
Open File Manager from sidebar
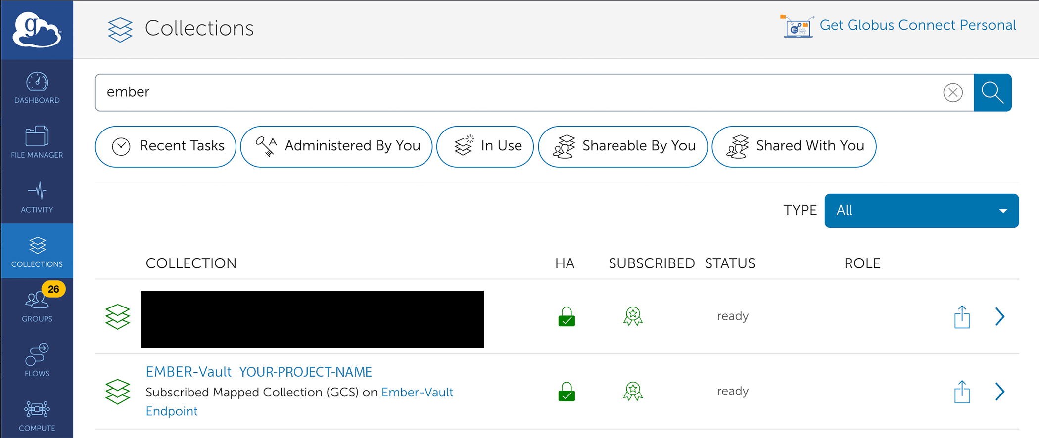37,142
